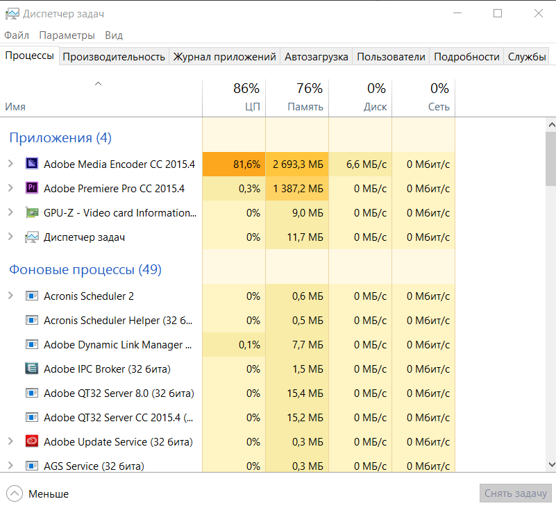Click the Adobe QT32 Server CC 2015.4 icon

coord(32,417)
